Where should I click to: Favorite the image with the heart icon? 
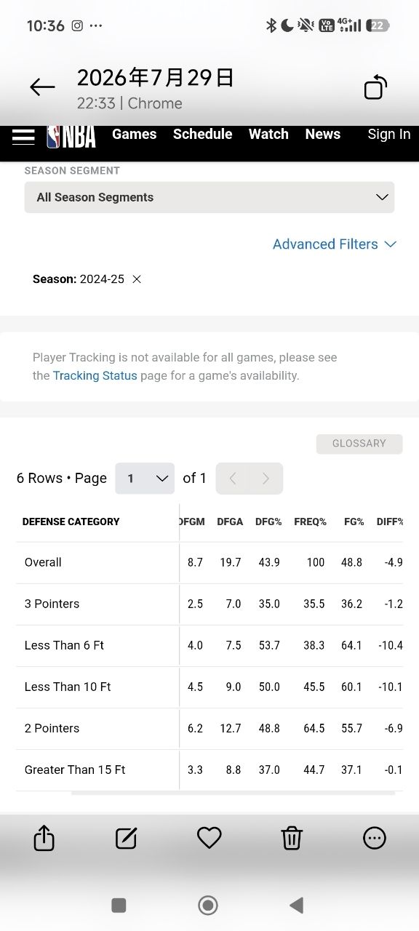[x=209, y=838]
